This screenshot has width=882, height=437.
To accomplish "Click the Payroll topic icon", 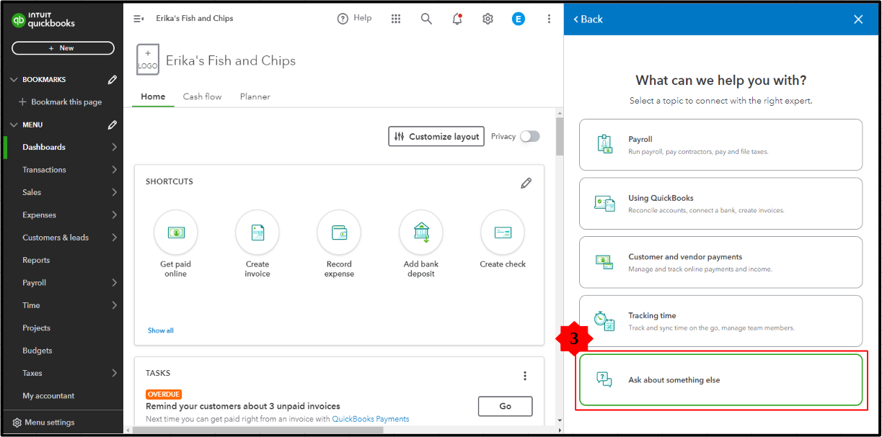I will coord(604,144).
